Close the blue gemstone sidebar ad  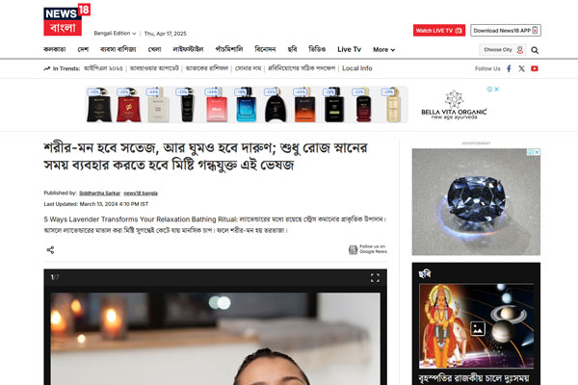[x=537, y=152]
